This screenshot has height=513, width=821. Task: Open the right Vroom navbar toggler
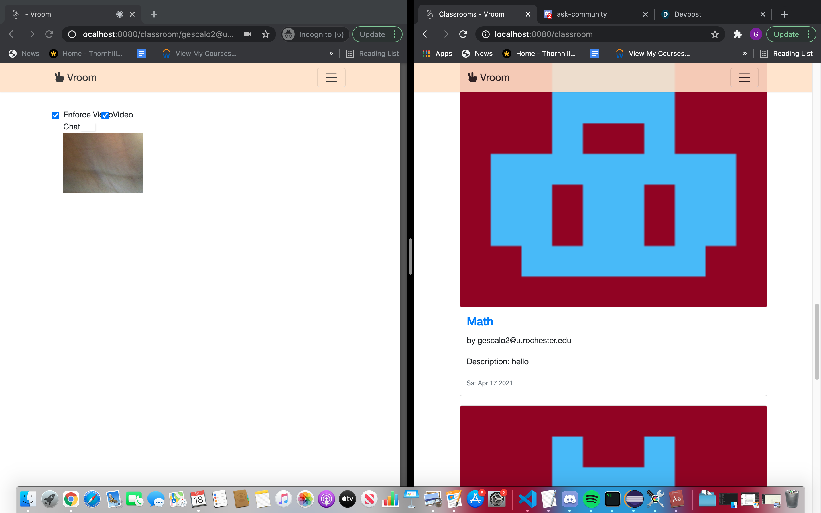point(744,77)
